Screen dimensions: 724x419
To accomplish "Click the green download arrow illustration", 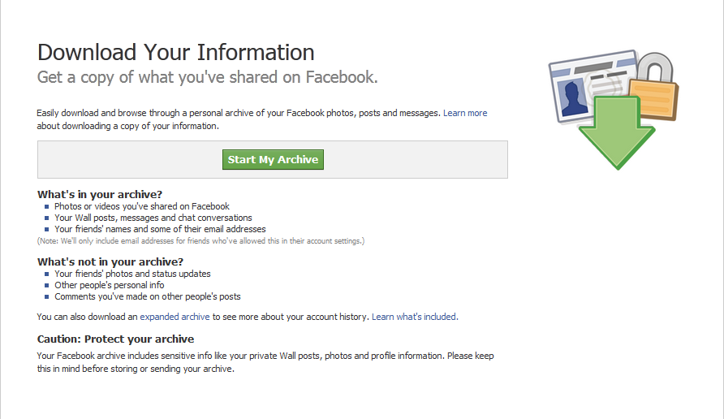I will pyautogui.click(x=617, y=133).
